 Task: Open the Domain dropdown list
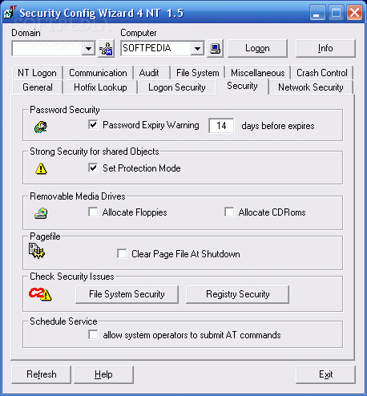pos(88,49)
